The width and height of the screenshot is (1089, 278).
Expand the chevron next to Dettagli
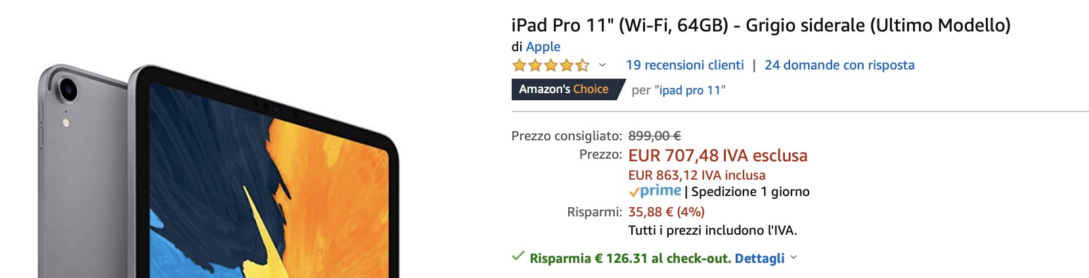(x=793, y=258)
